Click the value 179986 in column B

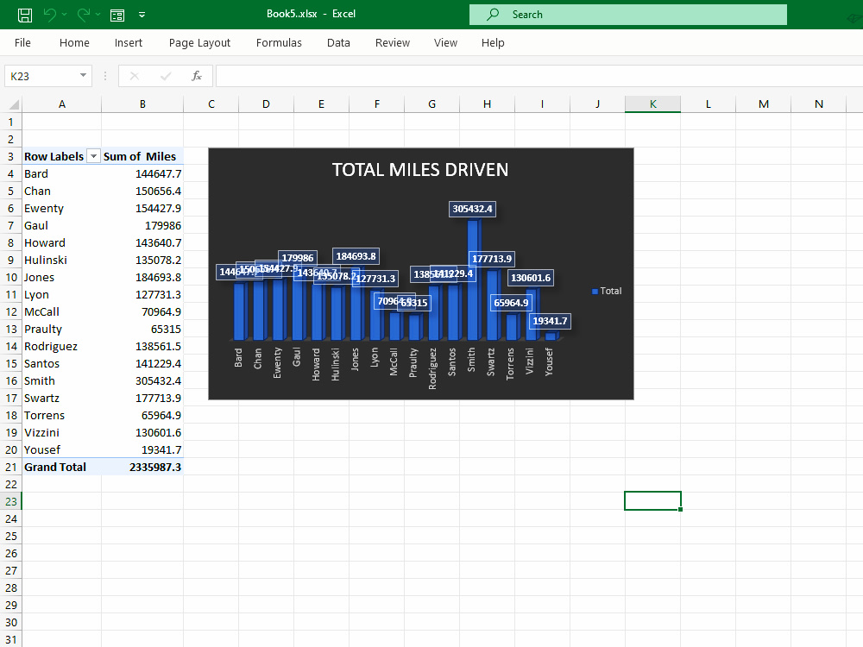point(142,225)
